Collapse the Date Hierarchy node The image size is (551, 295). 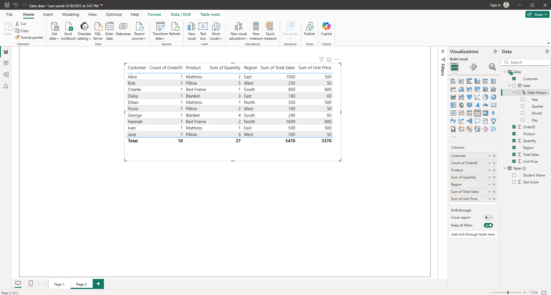coord(514,92)
